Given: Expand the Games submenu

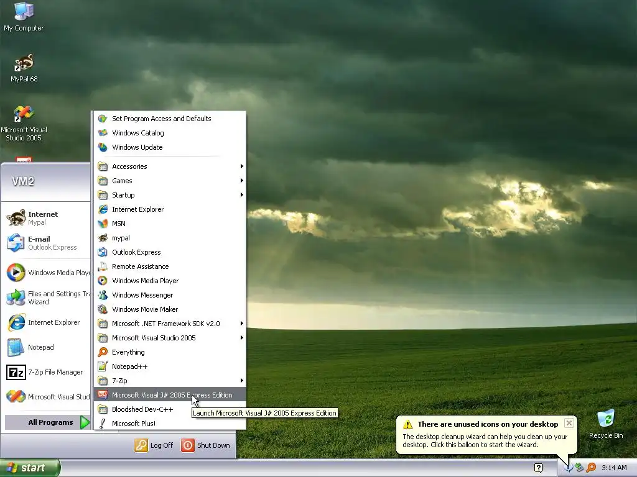Looking at the screenshot, I should (x=170, y=181).
